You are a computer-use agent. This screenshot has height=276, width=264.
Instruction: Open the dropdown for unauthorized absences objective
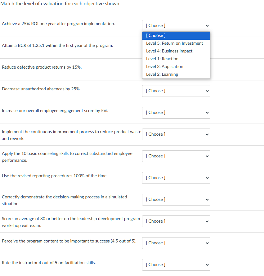(x=176, y=91)
